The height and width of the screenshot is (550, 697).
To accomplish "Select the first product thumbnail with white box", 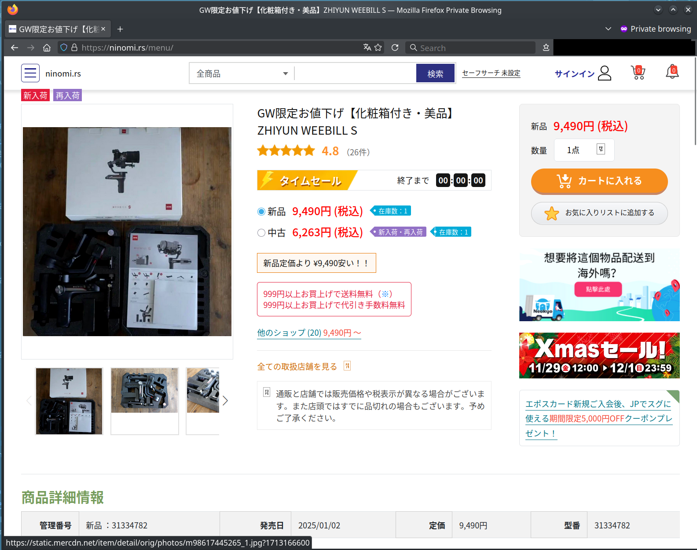I will pyautogui.click(x=69, y=401).
